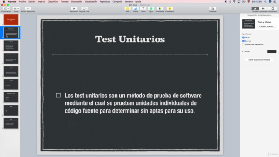The height and width of the screenshot is (157, 279).
Task: Open the Documento inspector icon
Action: [272, 9]
